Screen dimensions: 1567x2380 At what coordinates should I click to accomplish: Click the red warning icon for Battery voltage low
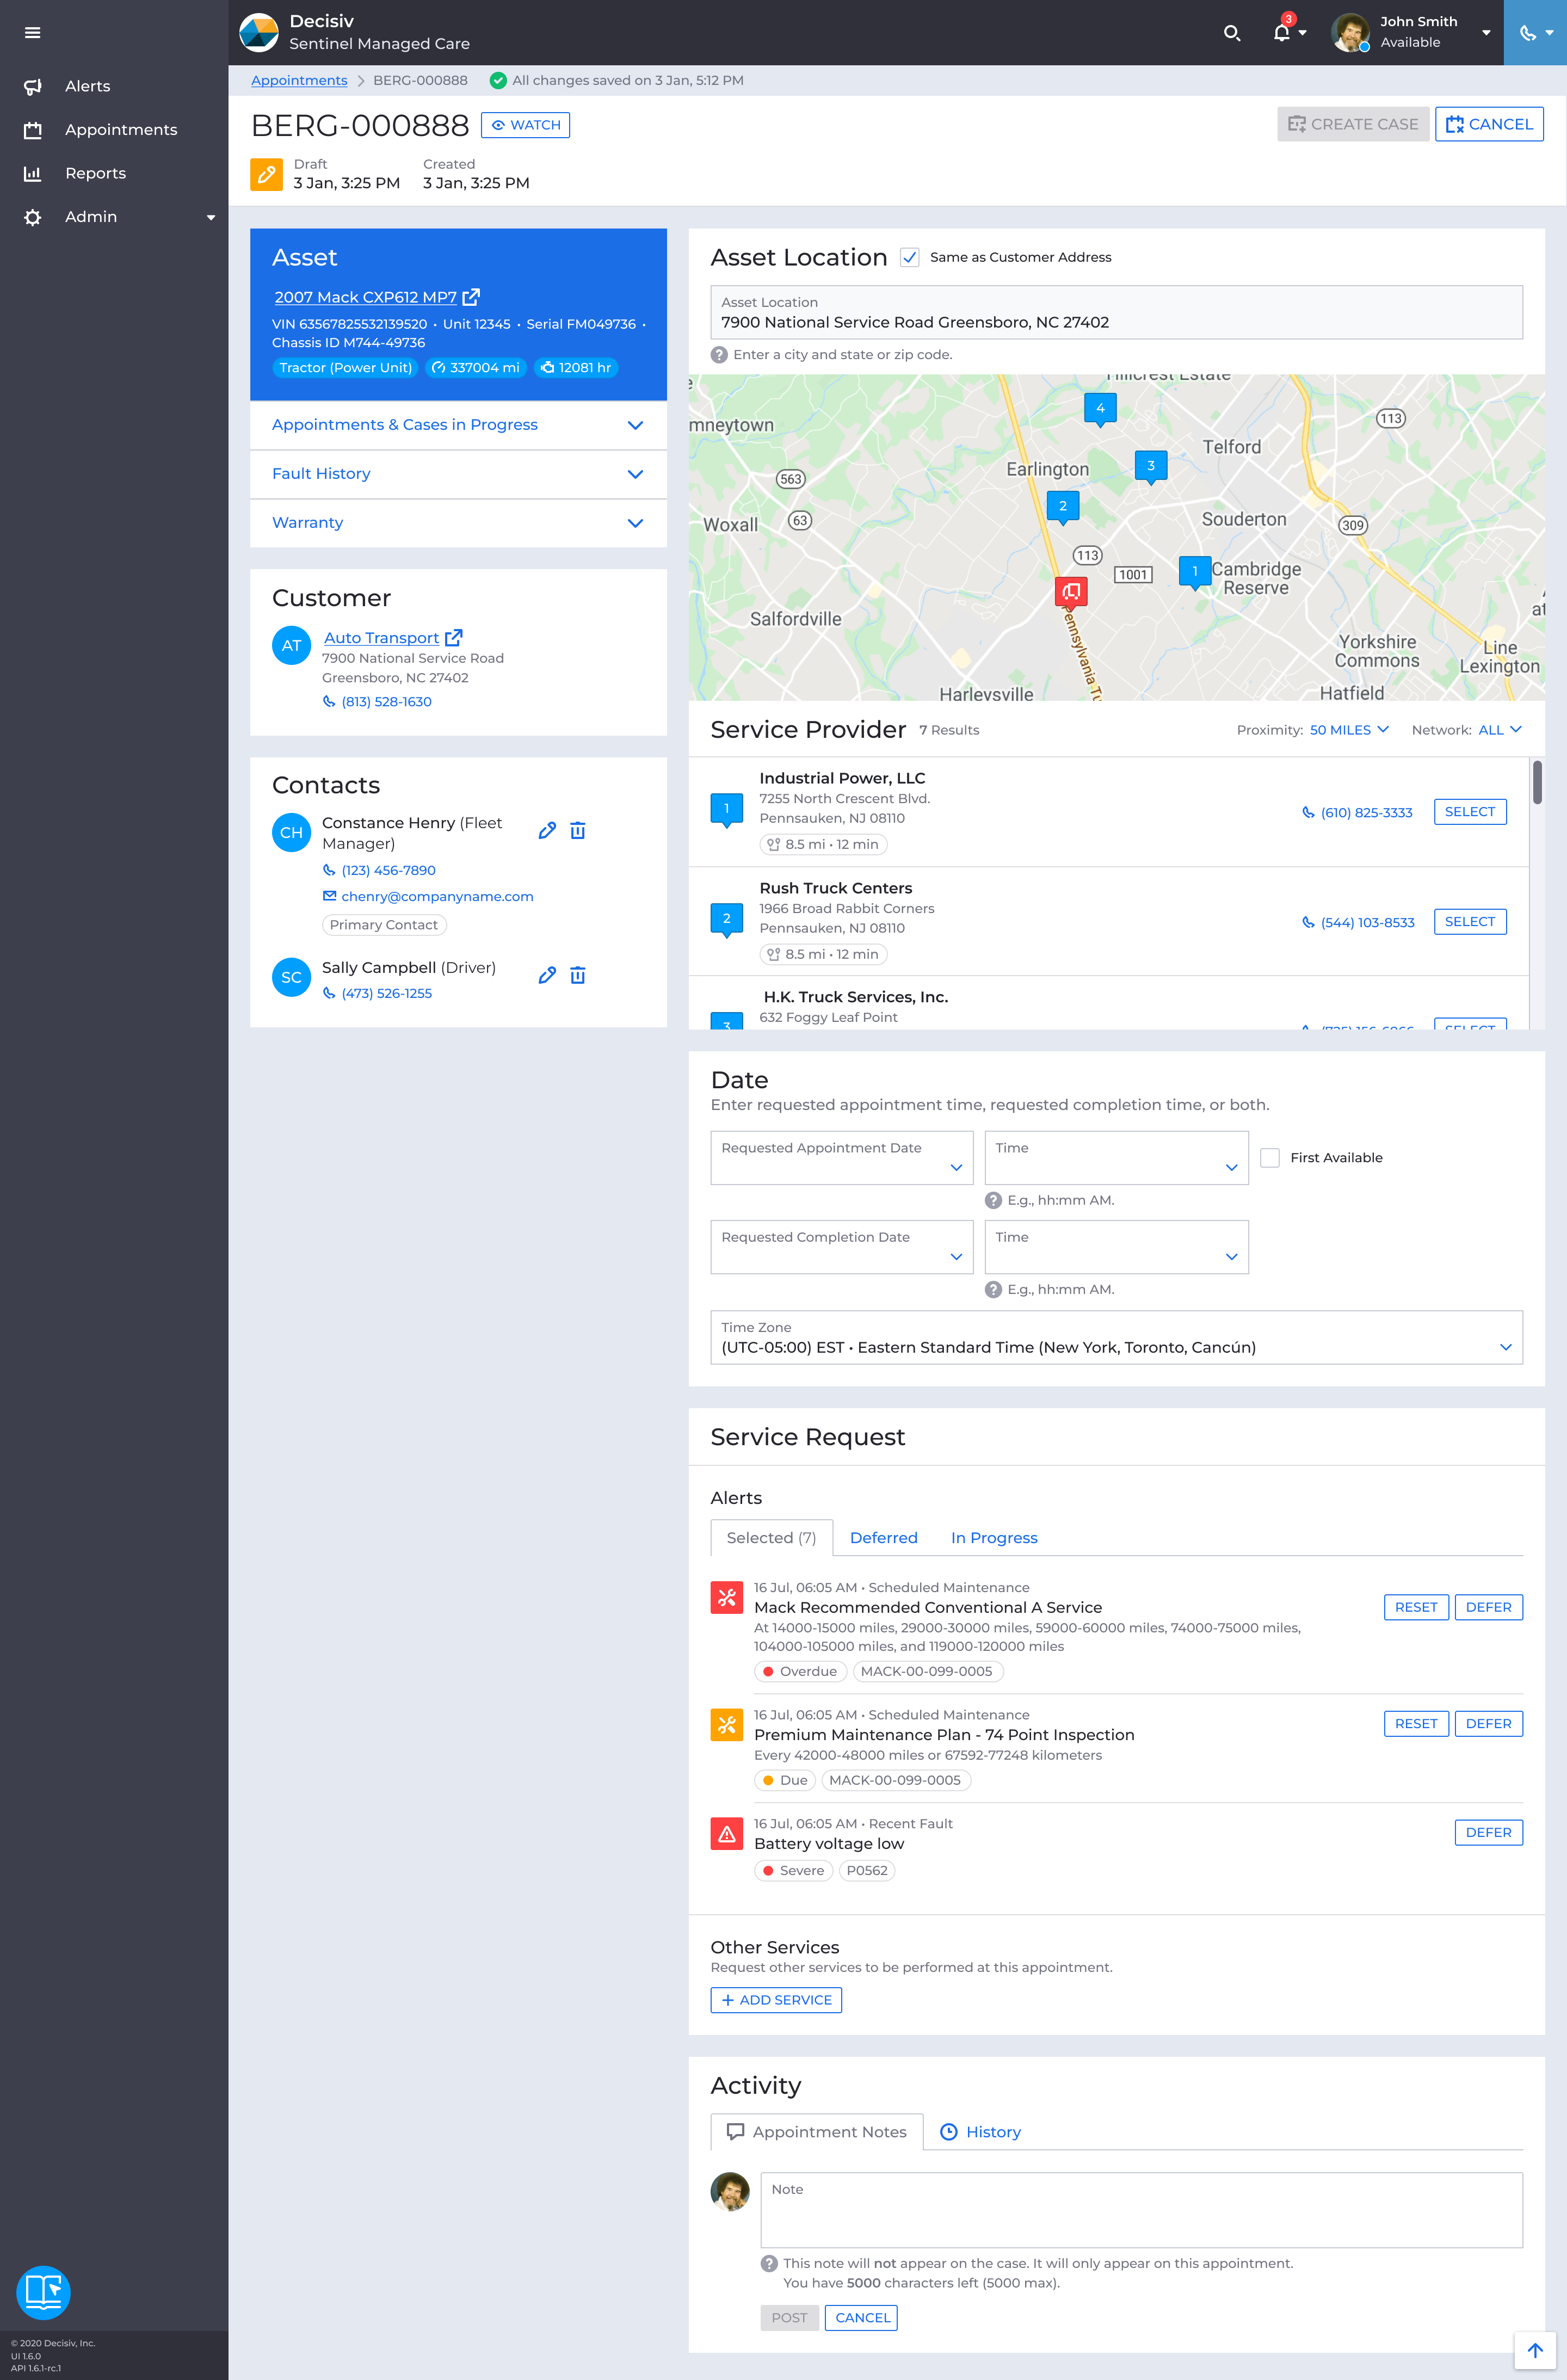point(727,1834)
